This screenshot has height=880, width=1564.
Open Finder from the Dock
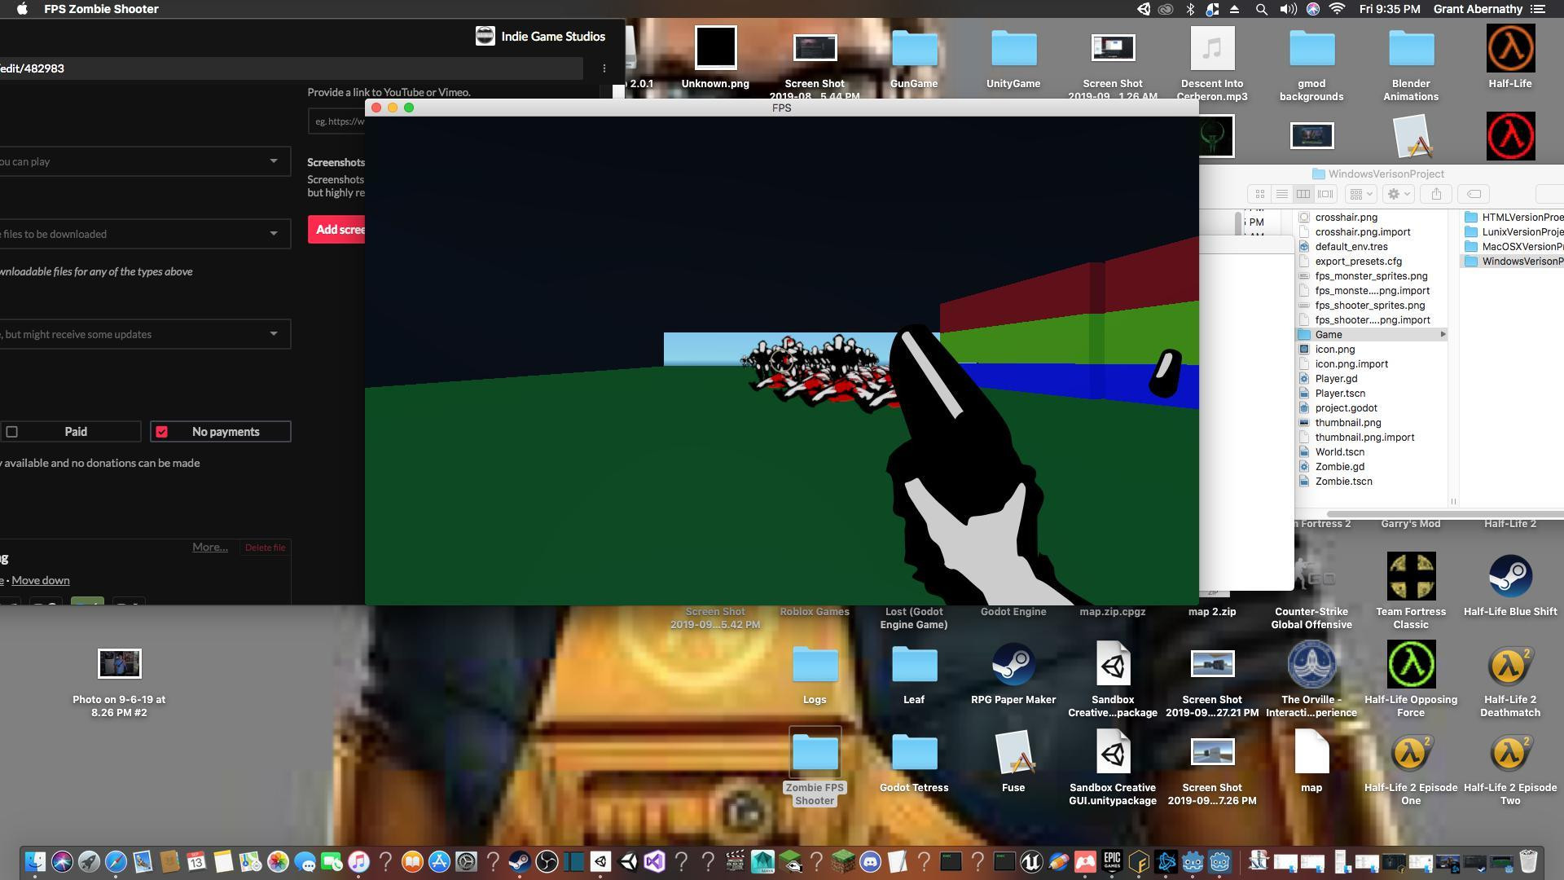pyautogui.click(x=35, y=861)
